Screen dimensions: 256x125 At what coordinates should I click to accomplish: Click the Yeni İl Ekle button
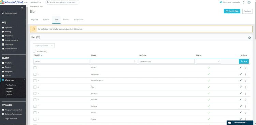[x=232, y=11]
